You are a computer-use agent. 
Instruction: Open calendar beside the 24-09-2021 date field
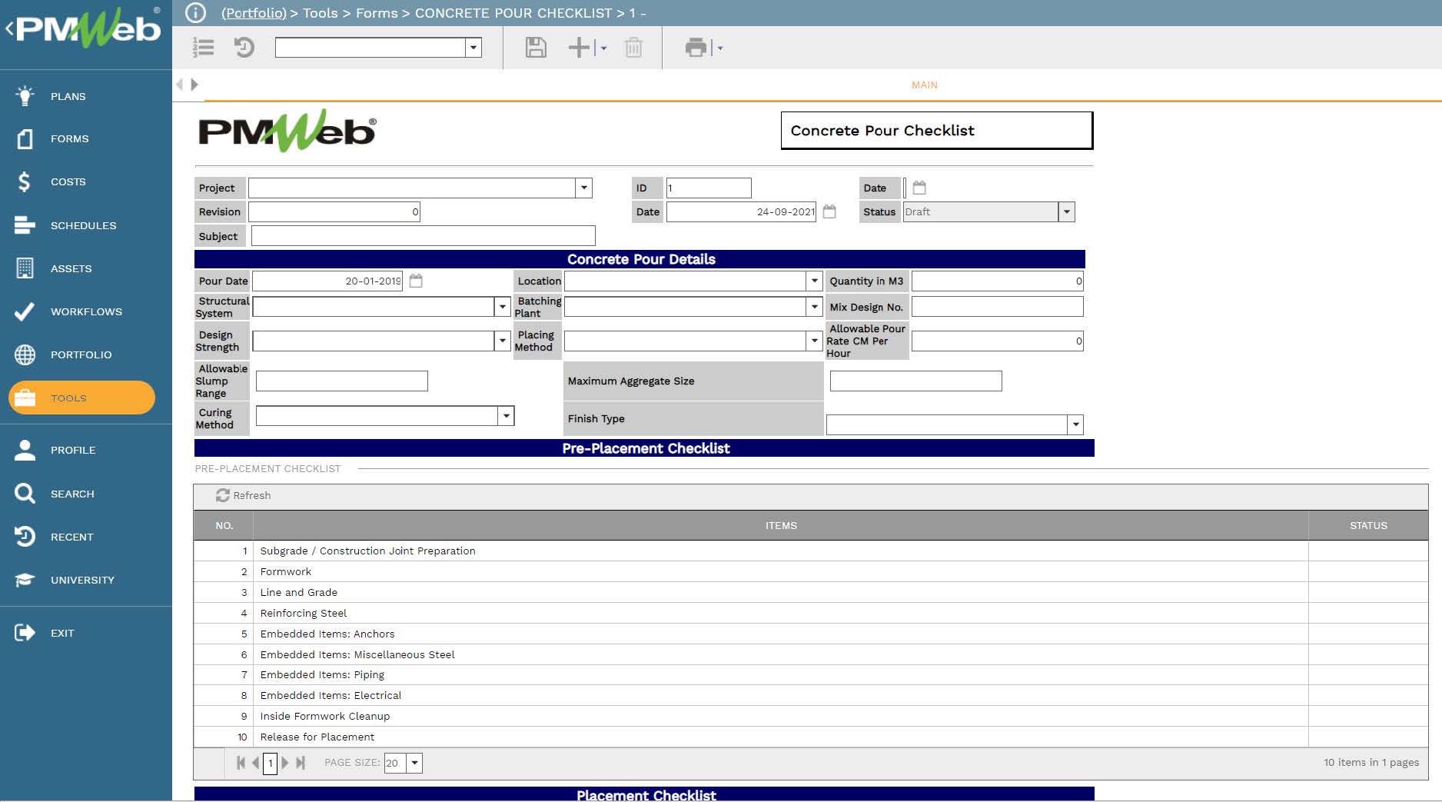[829, 211]
